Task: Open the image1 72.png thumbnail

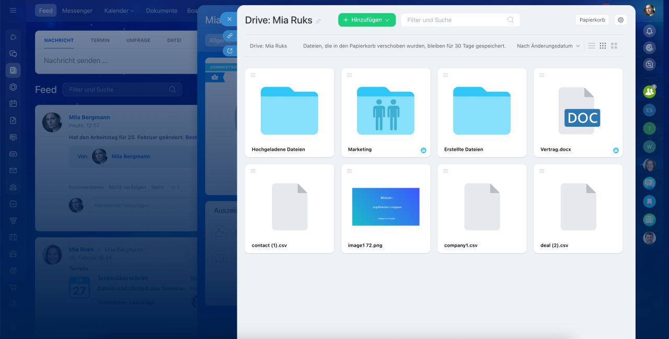Action: point(386,207)
